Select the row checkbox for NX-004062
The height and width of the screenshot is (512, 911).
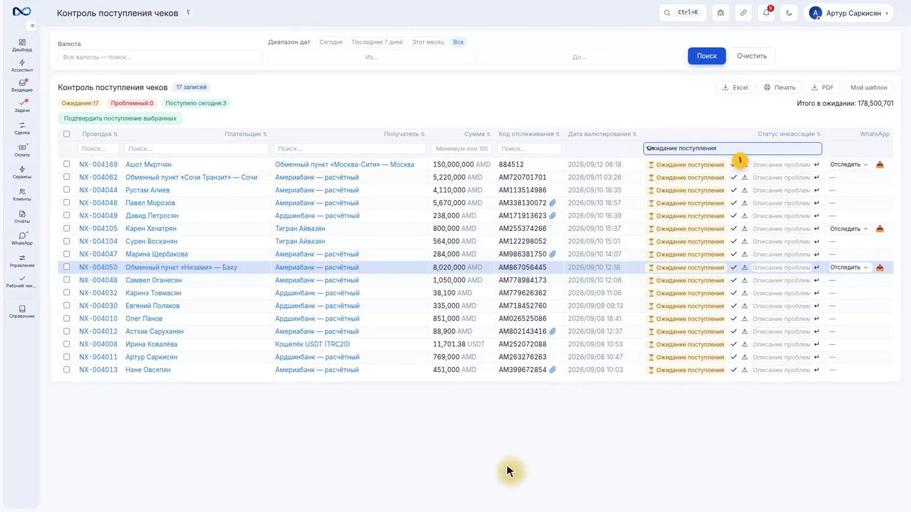click(67, 177)
